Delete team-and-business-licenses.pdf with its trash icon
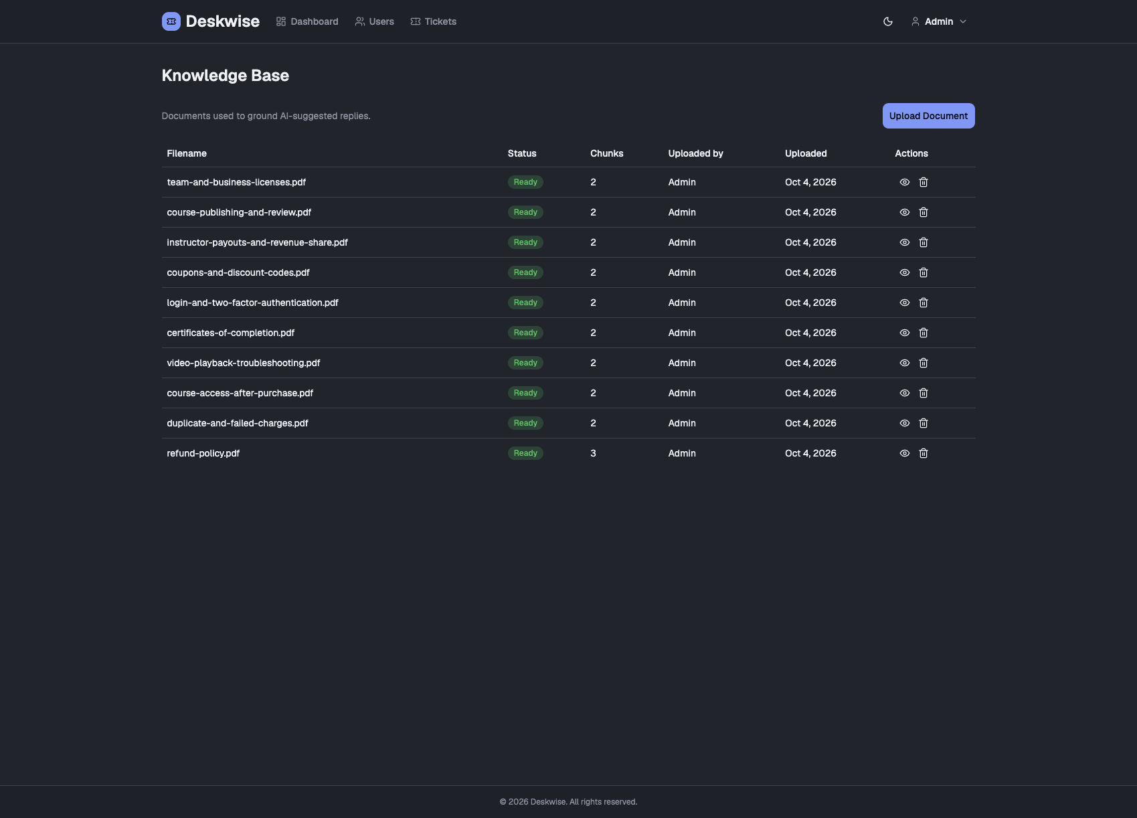This screenshot has height=818, width=1137. [924, 182]
